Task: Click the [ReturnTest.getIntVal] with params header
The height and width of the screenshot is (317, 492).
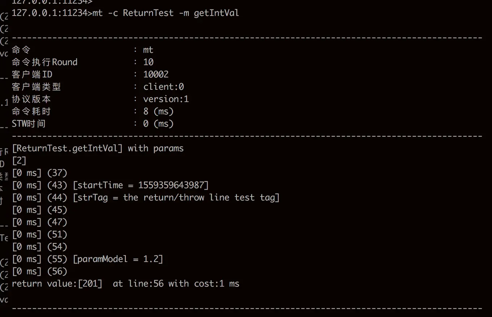Action: (98, 148)
